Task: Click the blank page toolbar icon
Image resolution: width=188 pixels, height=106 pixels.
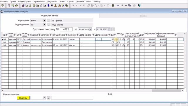Action: [108, 5]
